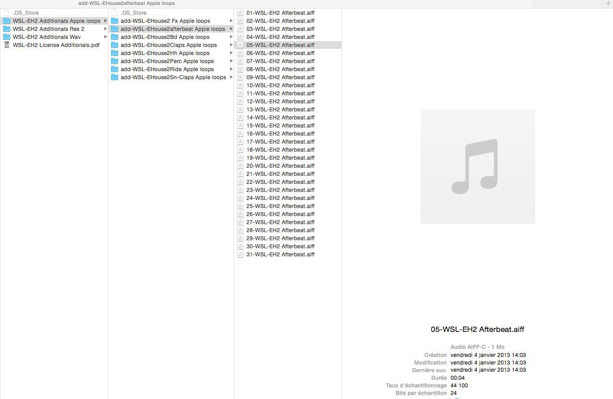Image resolution: width=613 pixels, height=399 pixels.
Task: Add a new tab with plus button
Action: [608, 4]
